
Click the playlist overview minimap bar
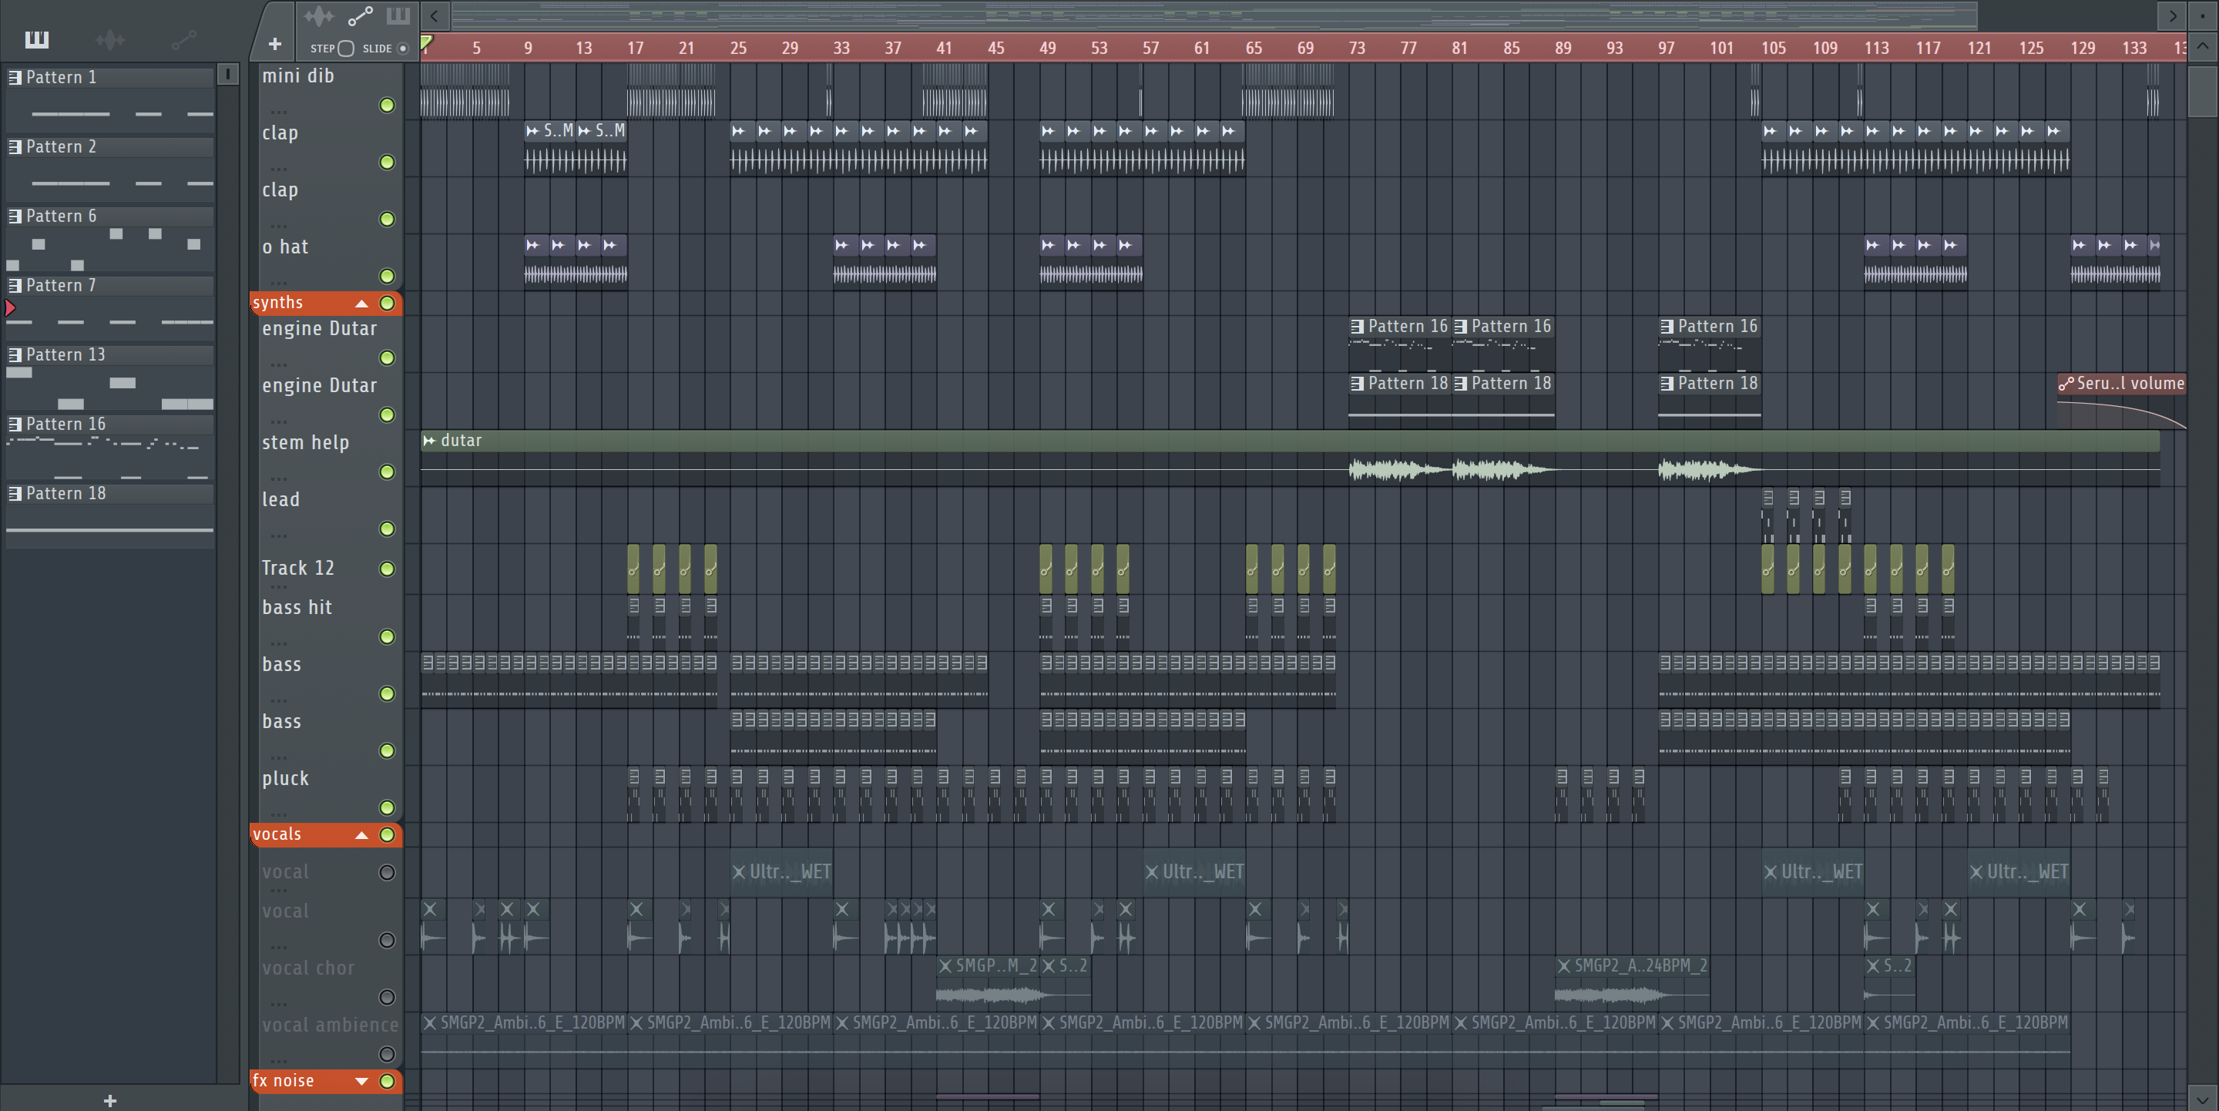tap(1214, 15)
